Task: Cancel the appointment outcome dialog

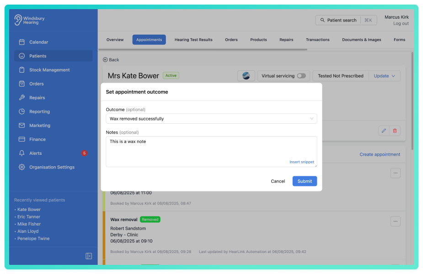Action: coord(278,181)
